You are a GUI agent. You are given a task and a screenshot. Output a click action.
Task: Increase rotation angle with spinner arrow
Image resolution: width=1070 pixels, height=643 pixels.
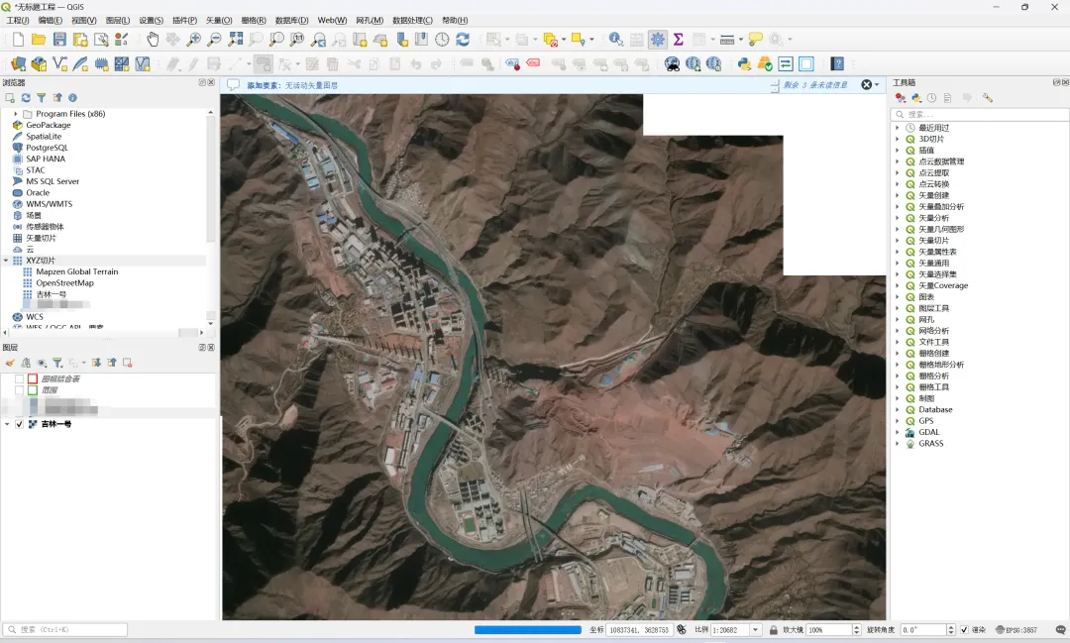[950, 627]
